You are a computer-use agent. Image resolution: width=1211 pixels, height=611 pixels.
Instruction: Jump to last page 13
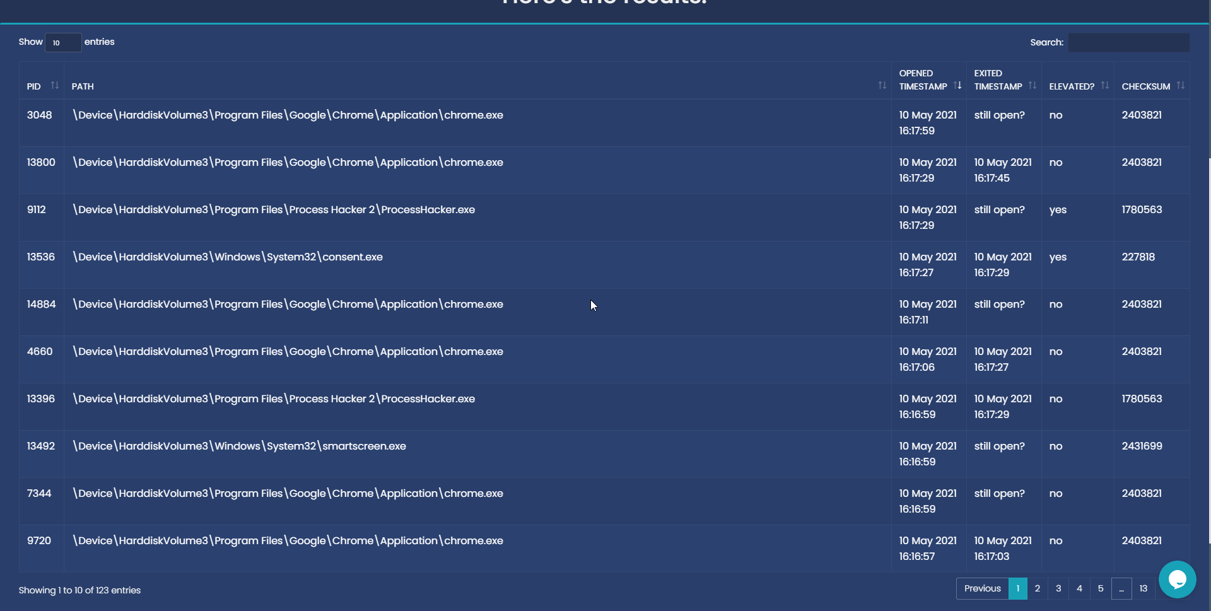[1143, 588]
